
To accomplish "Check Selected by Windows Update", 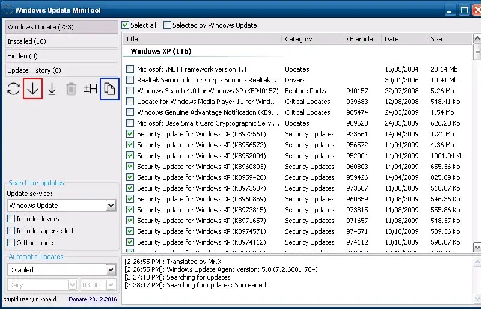I will (167, 25).
